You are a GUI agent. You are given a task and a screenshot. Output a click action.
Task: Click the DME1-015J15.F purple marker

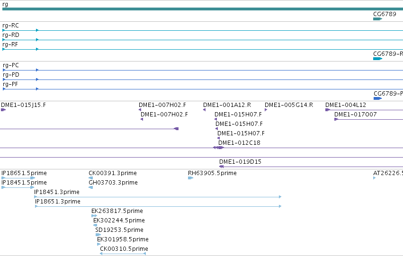(x=3, y=110)
